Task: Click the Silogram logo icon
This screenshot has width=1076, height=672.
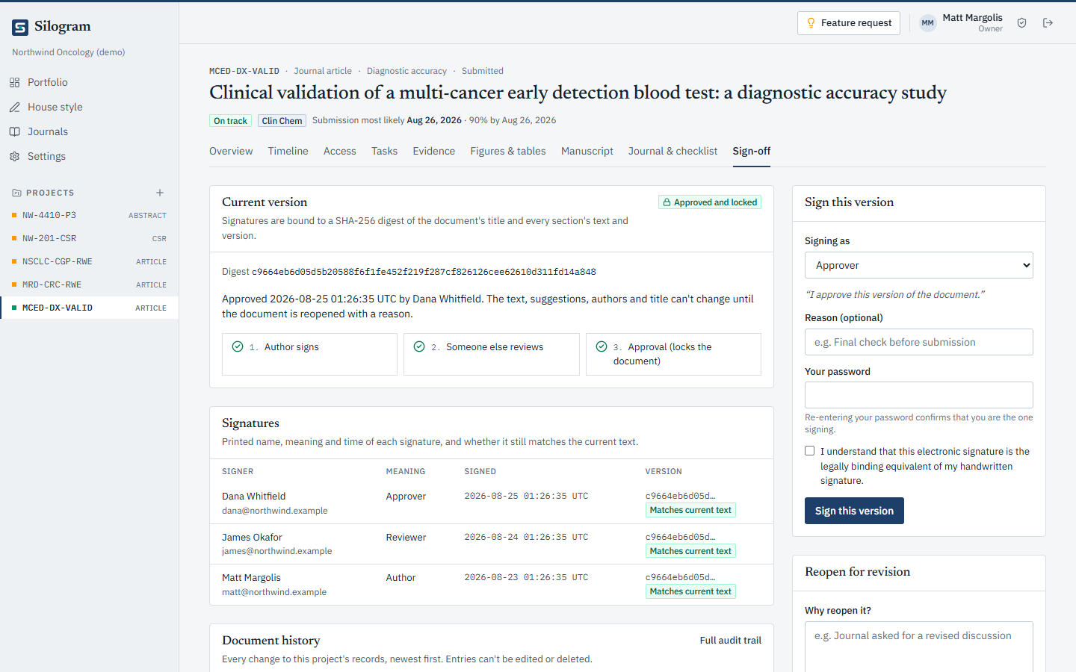Action: coord(20,28)
